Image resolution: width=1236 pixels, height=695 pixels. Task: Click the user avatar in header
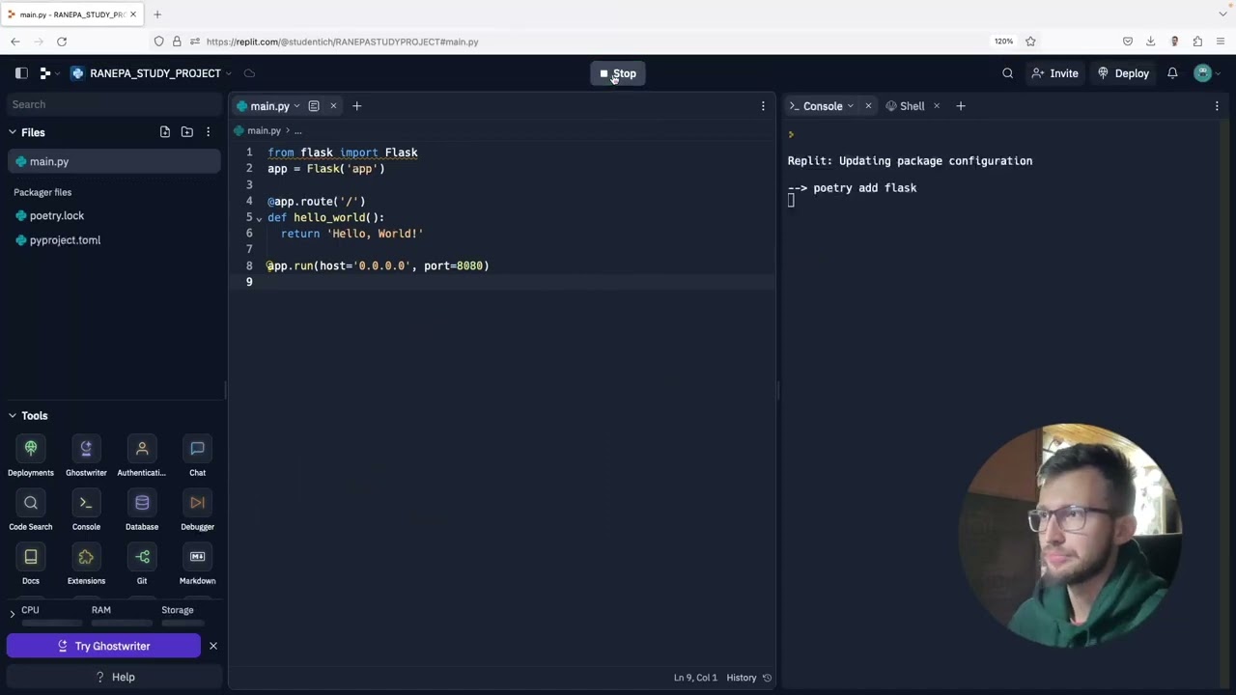[1202, 73]
